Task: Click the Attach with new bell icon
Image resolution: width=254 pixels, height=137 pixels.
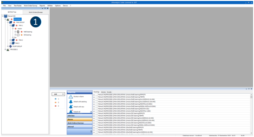Action: 71,107
